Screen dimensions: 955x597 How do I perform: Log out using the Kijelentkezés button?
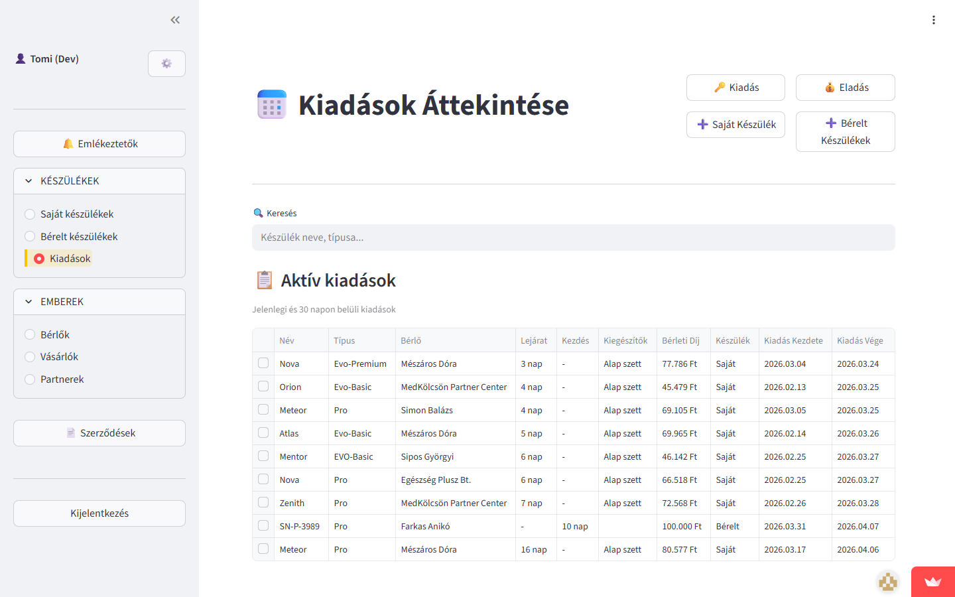tap(99, 513)
